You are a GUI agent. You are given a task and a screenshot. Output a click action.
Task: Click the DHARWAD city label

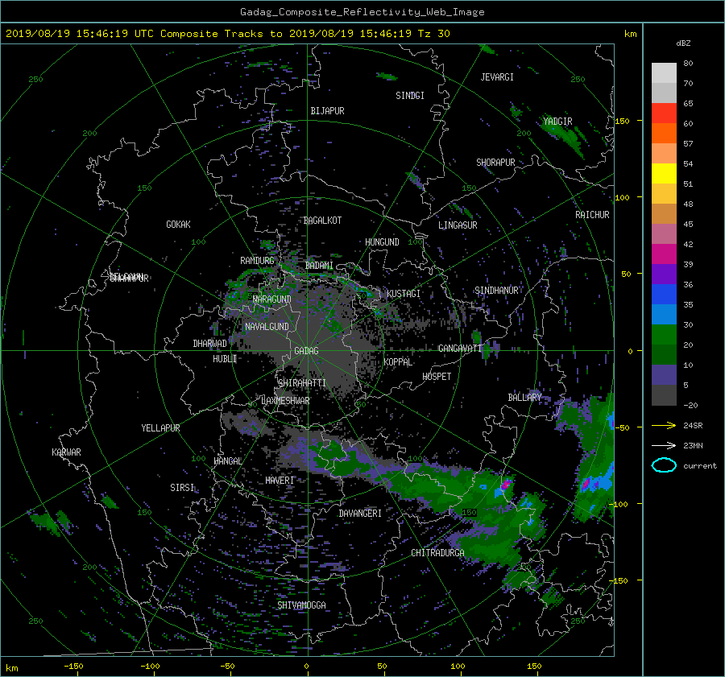210,344
